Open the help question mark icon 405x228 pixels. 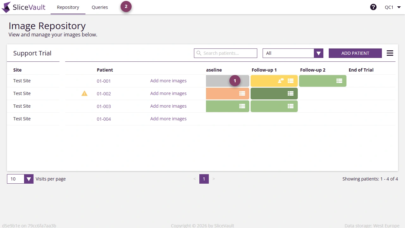tap(373, 7)
